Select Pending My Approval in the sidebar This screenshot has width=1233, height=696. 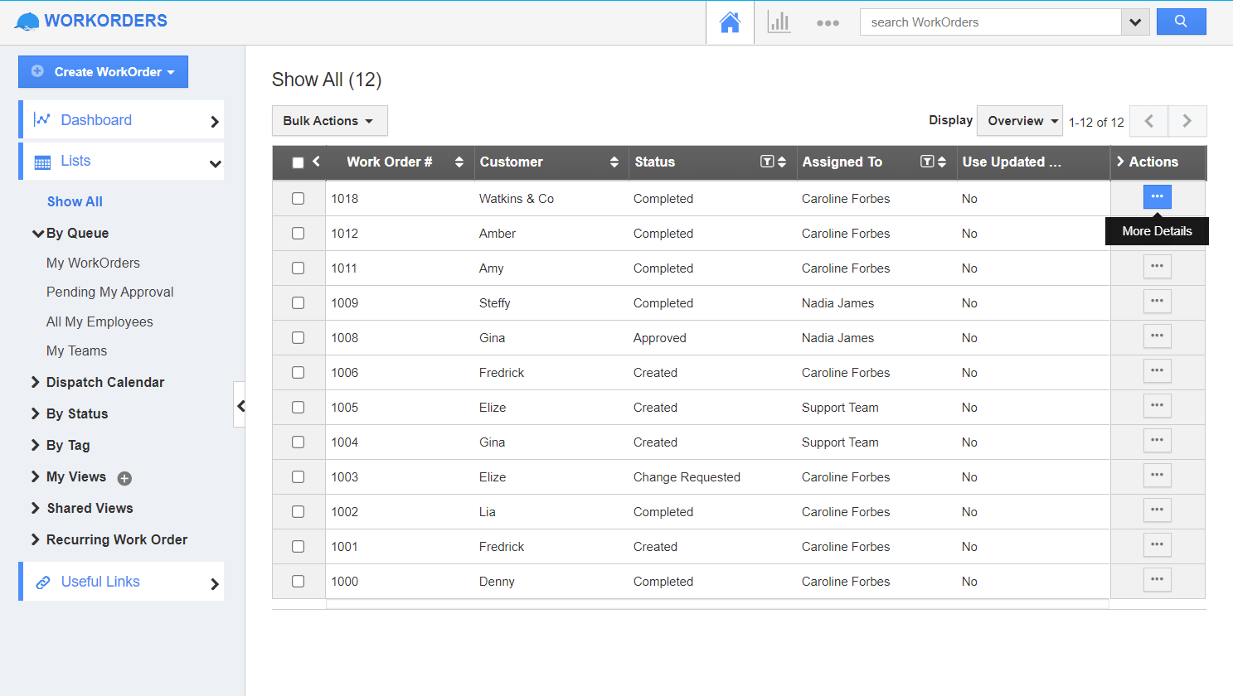point(109,292)
